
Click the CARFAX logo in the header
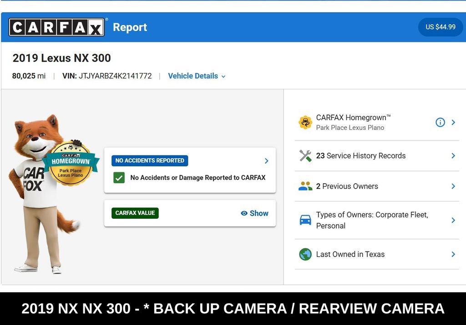(56, 27)
